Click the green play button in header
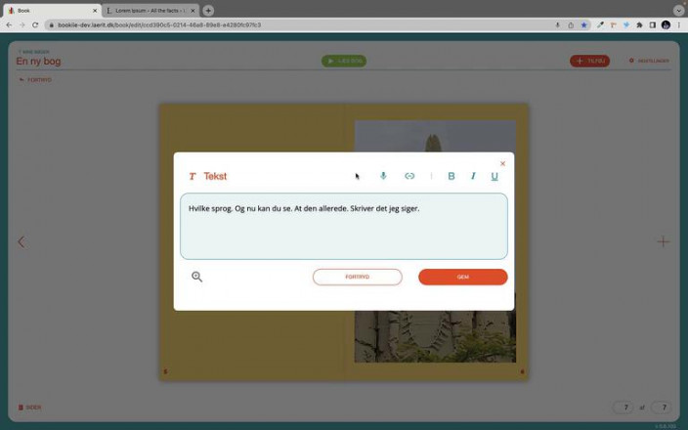The width and height of the screenshot is (688, 430). click(343, 61)
